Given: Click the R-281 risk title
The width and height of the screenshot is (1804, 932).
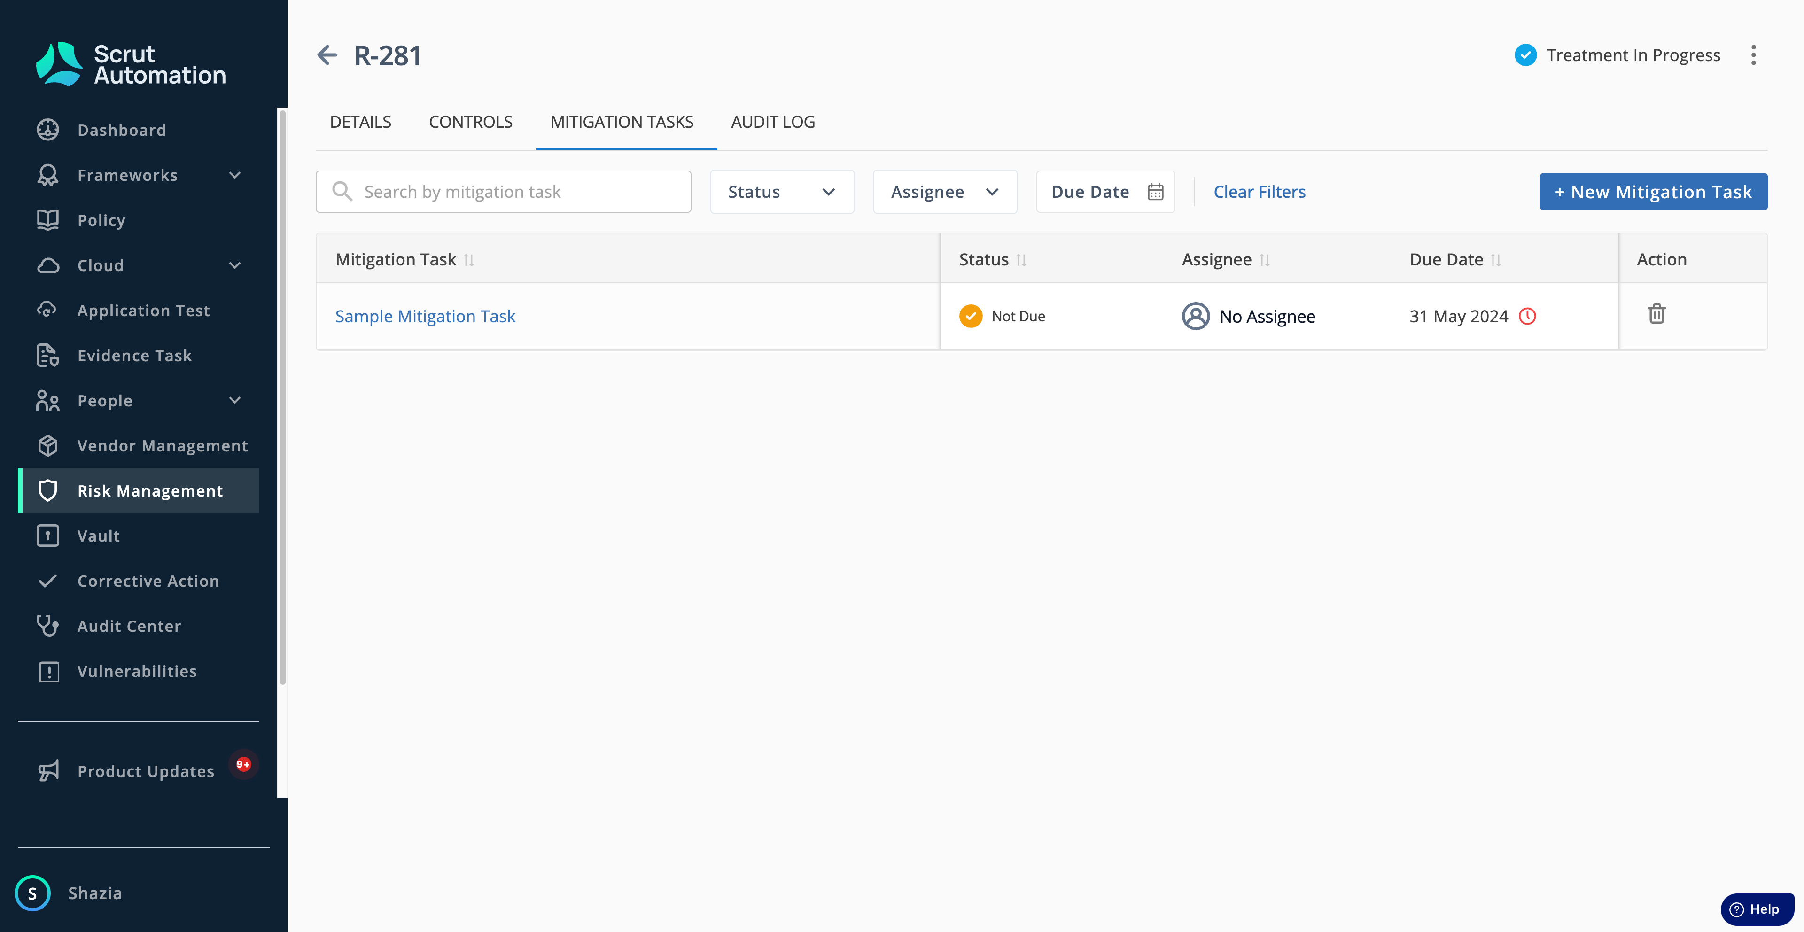Looking at the screenshot, I should 388,55.
